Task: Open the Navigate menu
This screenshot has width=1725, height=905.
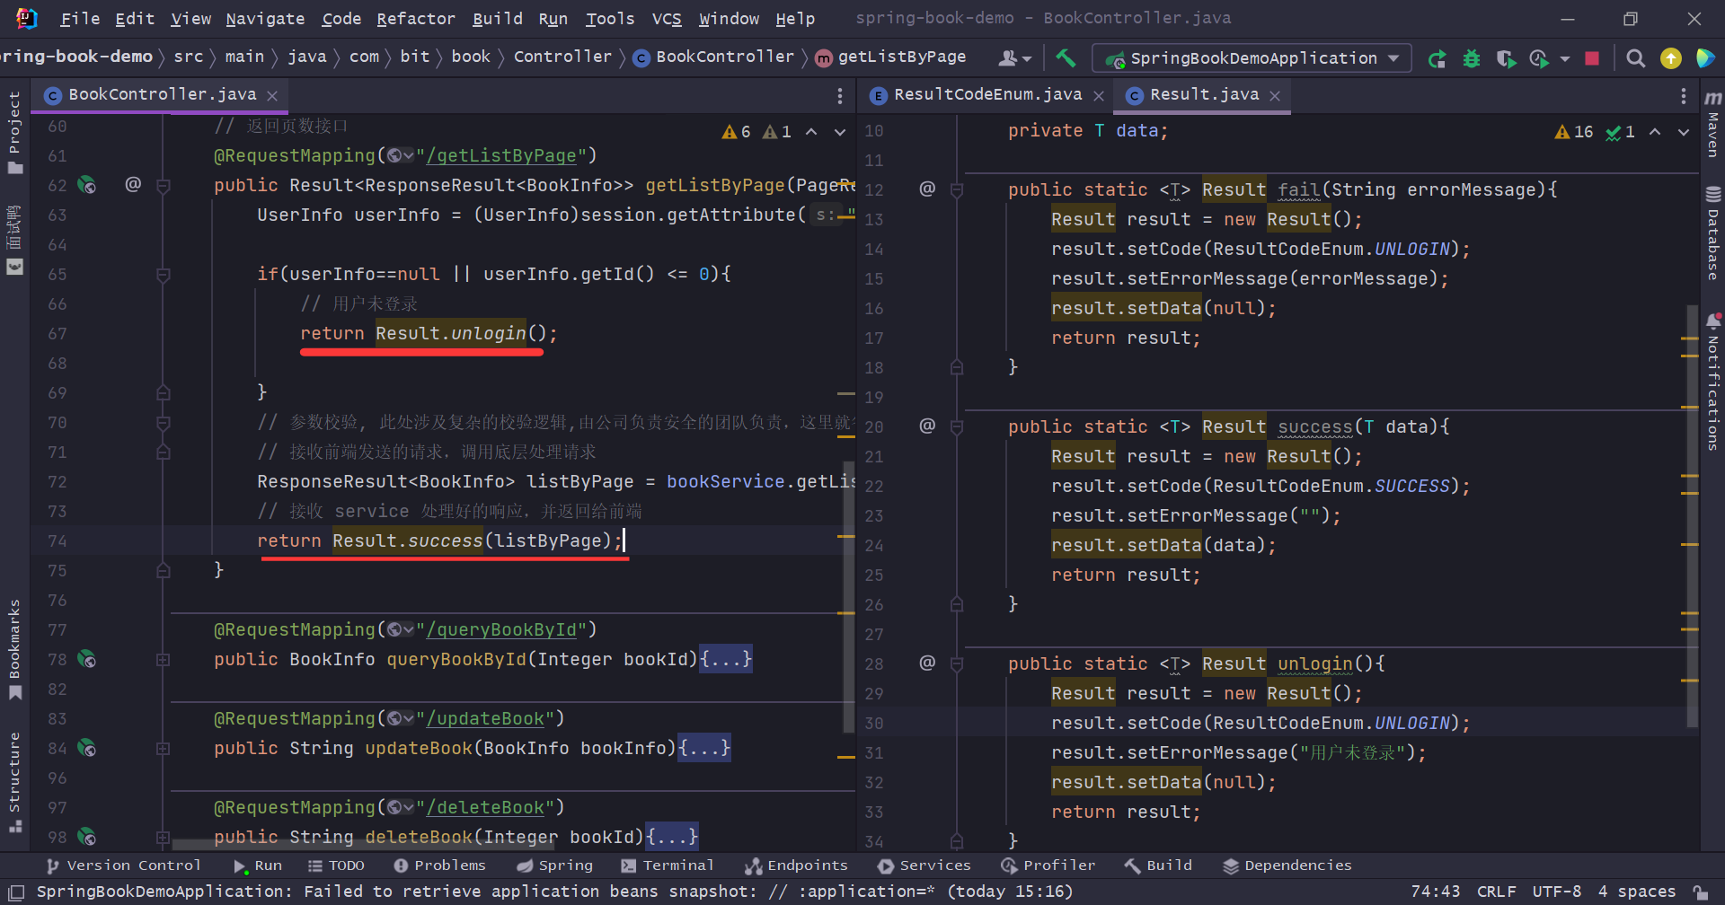Action: click(x=265, y=18)
